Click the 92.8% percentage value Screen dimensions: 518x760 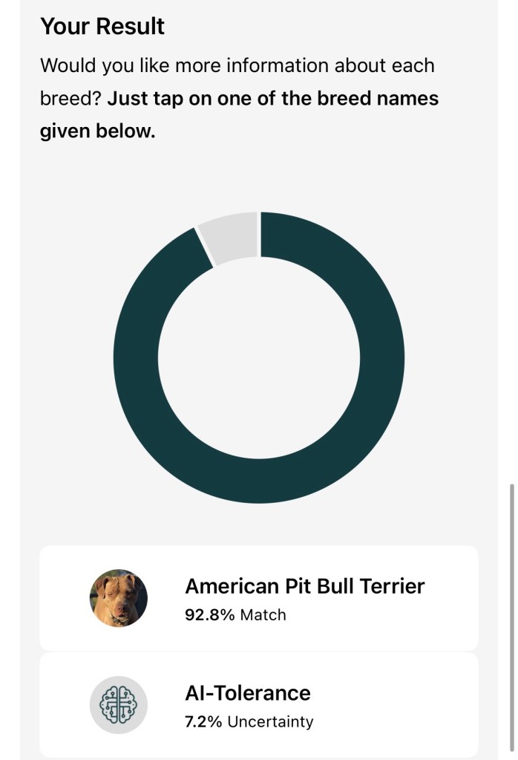tap(209, 615)
